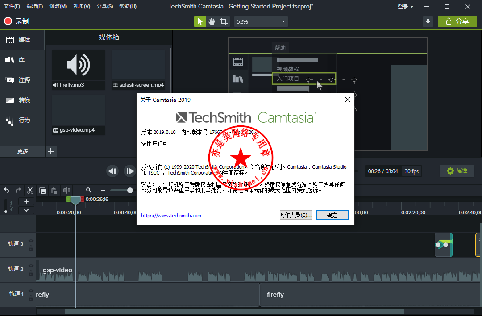Cut the selection with scissors icon
The height and width of the screenshot is (316, 482).
click(x=30, y=191)
